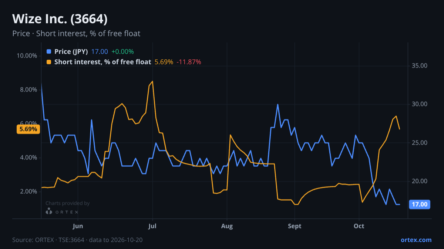Click the 20.00 right axis label
This screenshot has width=444, height=249.
tap(420, 181)
